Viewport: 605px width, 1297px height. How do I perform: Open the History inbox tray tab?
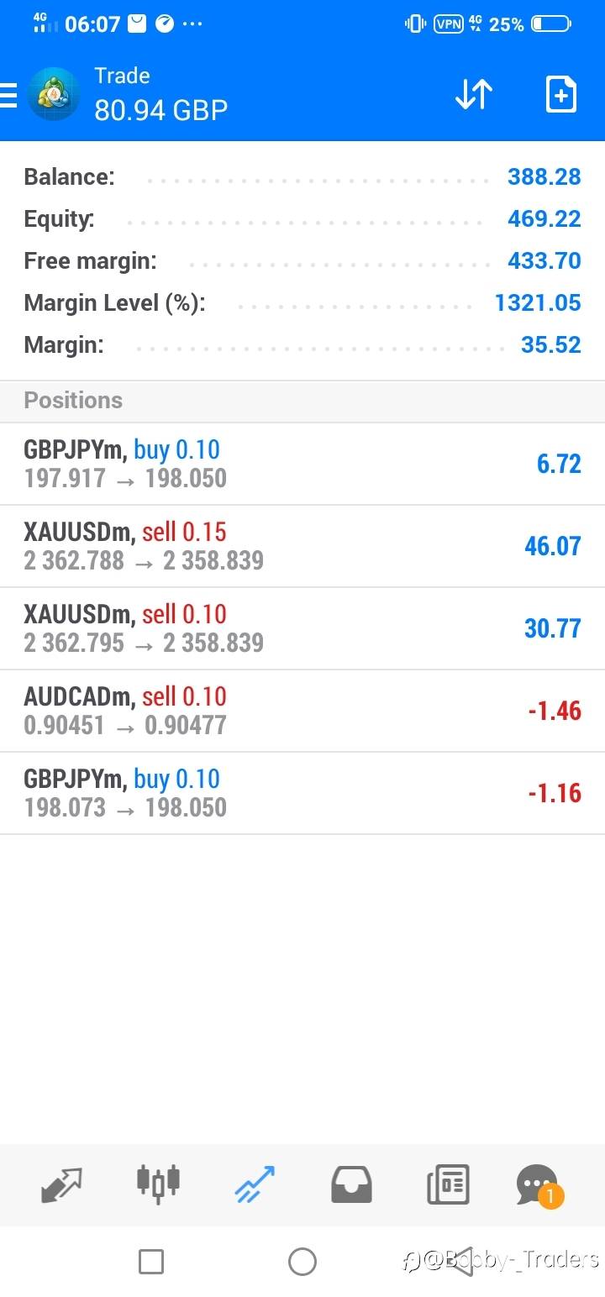tap(351, 1184)
